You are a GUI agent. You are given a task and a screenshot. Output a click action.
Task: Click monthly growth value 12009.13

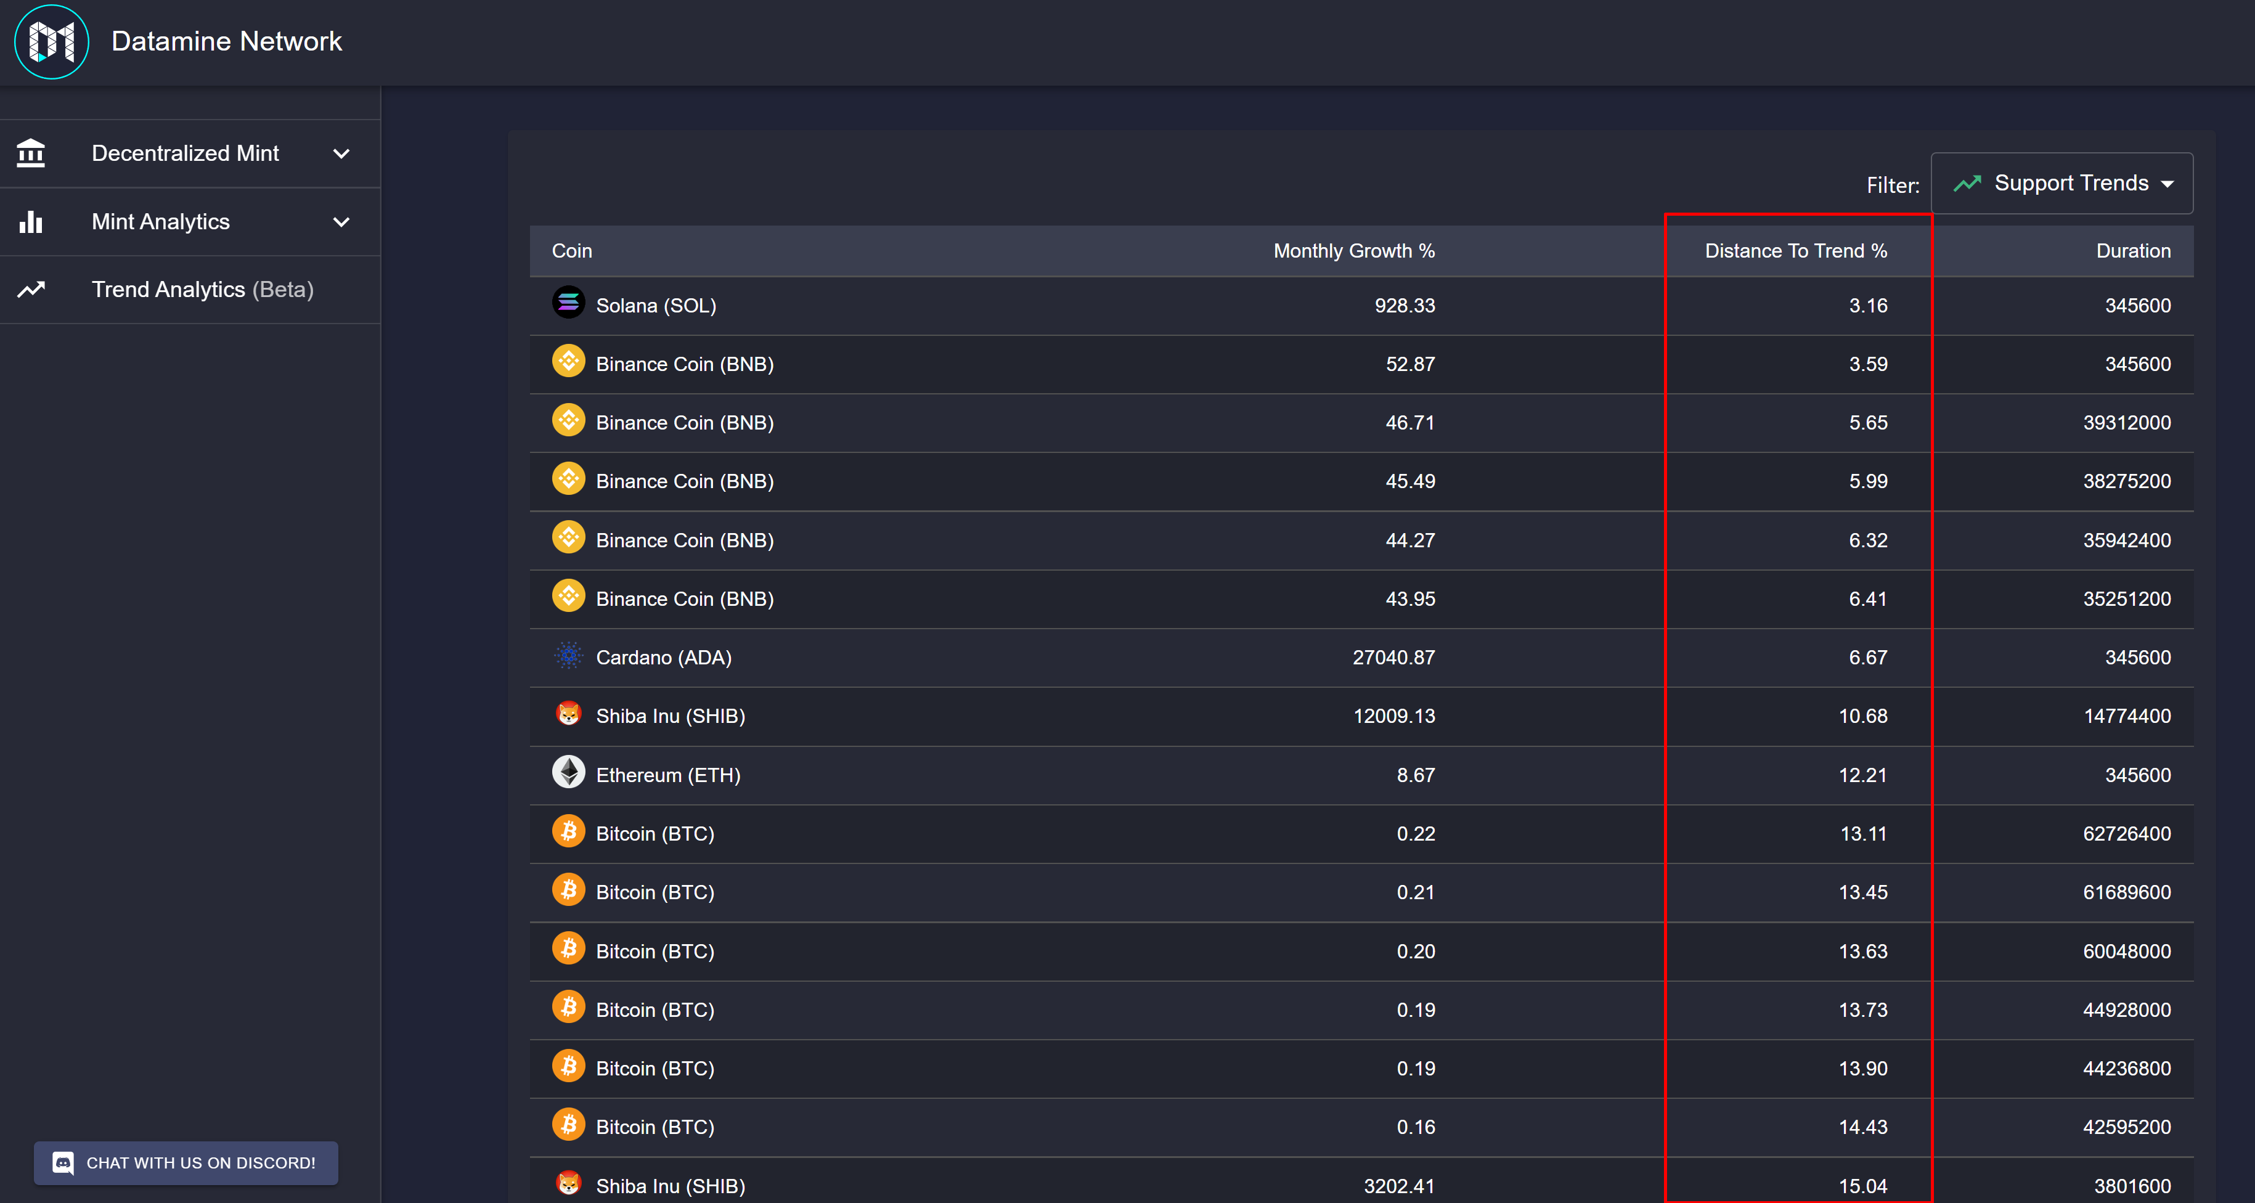pos(1393,716)
